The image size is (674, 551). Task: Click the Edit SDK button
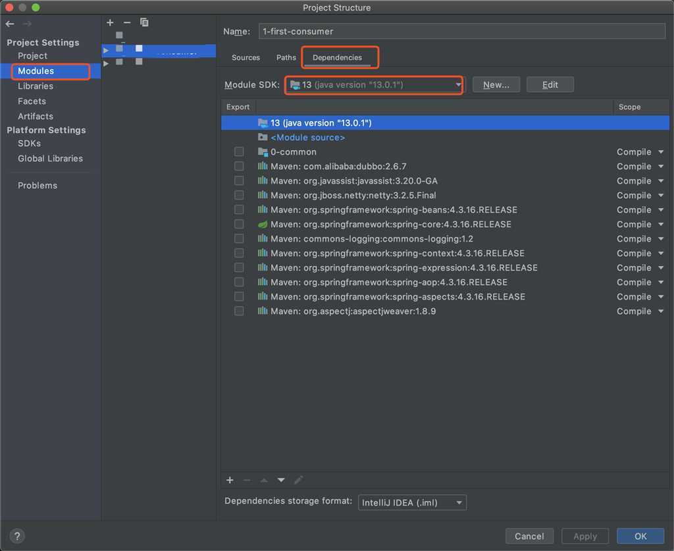550,85
